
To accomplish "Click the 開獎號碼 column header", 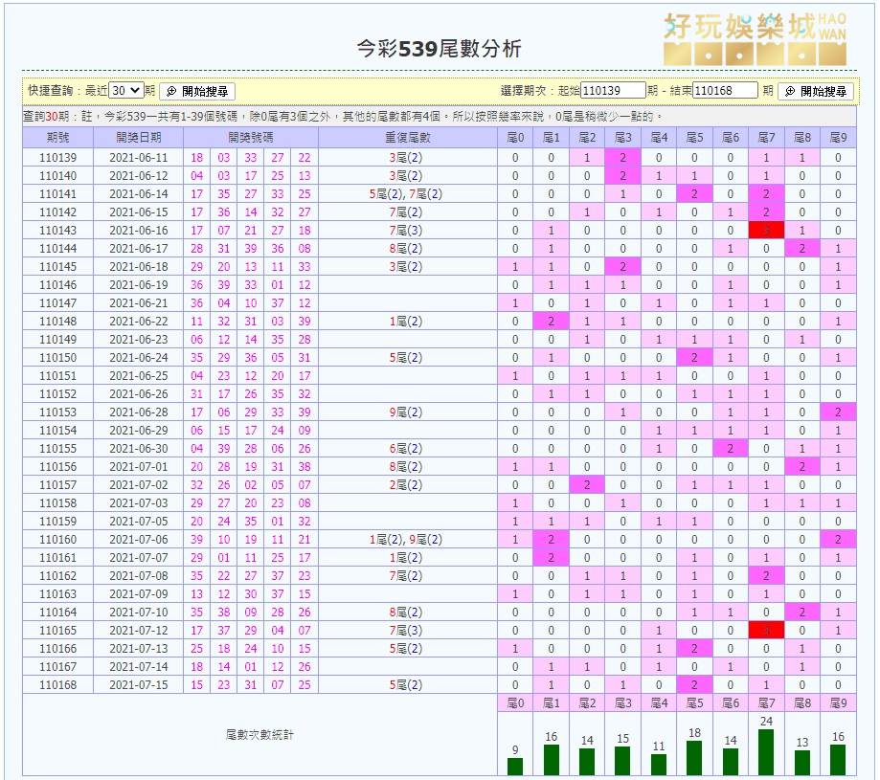I will coord(251,139).
